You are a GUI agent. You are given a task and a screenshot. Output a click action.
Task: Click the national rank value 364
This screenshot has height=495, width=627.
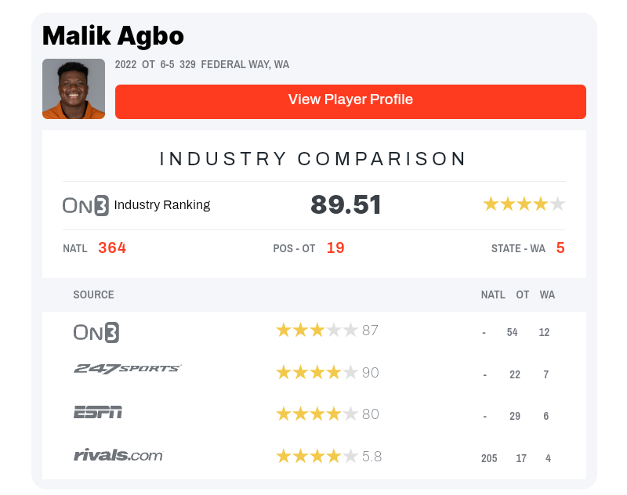click(x=112, y=248)
